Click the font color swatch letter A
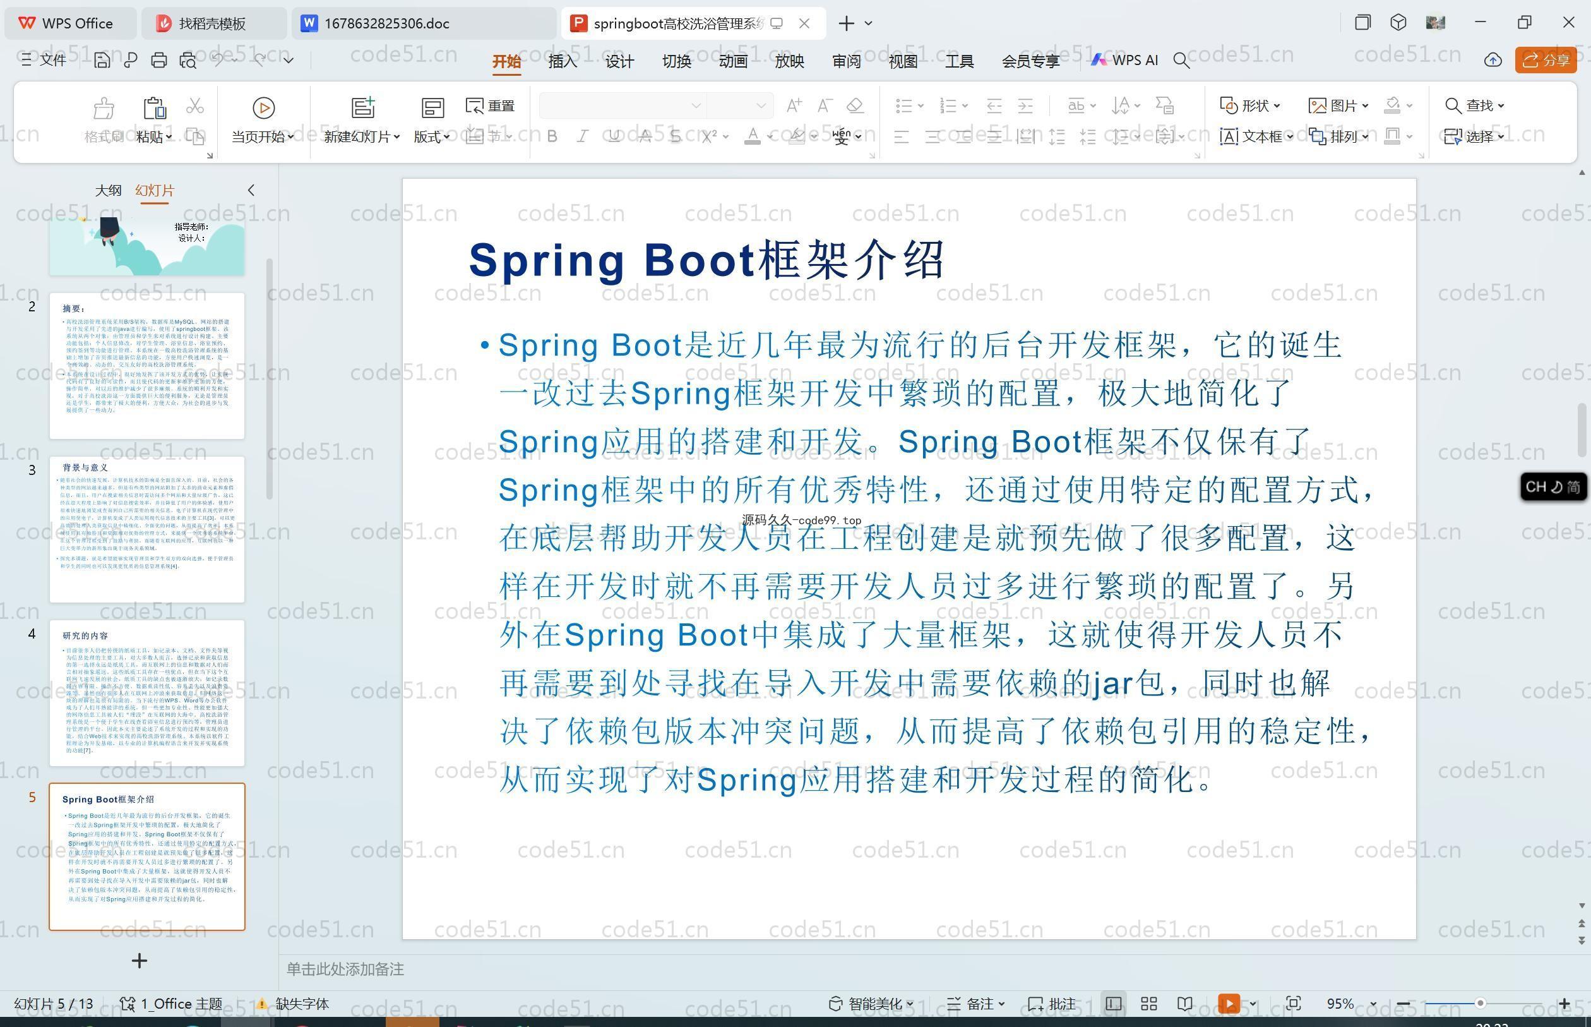 pyautogui.click(x=753, y=136)
